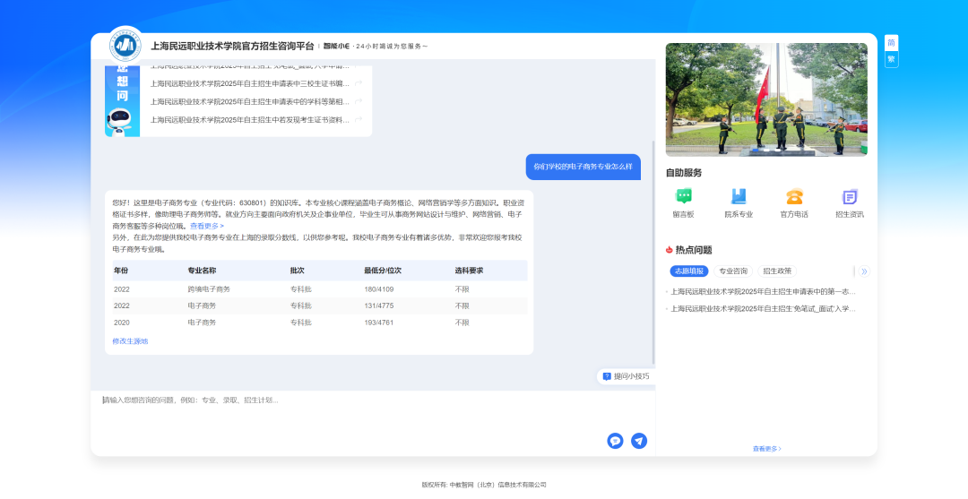The height and width of the screenshot is (499, 968).
Task: Expand the answer via 查看更多 > link
Action: (207, 227)
